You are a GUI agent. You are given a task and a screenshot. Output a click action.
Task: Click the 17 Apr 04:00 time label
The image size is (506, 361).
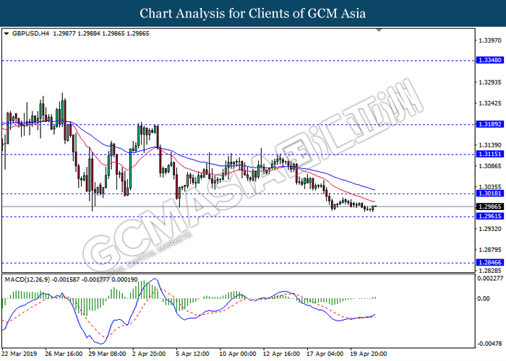point(325,354)
